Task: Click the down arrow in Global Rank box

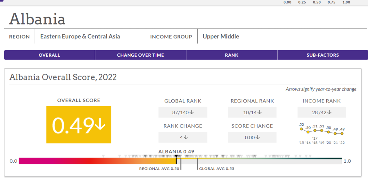Action: coord(192,112)
